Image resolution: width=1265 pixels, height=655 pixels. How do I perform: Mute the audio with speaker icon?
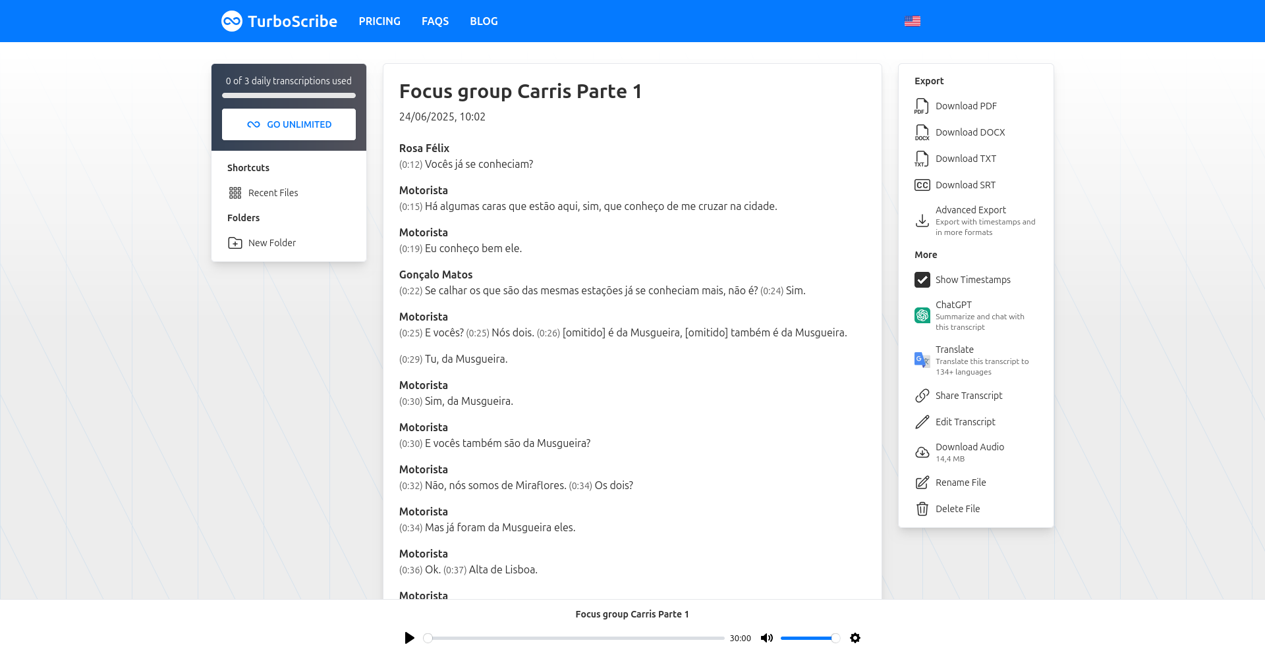(x=766, y=638)
